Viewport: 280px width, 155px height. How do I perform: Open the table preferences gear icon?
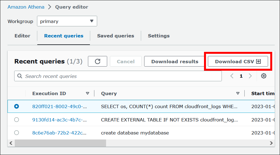tap(264, 76)
